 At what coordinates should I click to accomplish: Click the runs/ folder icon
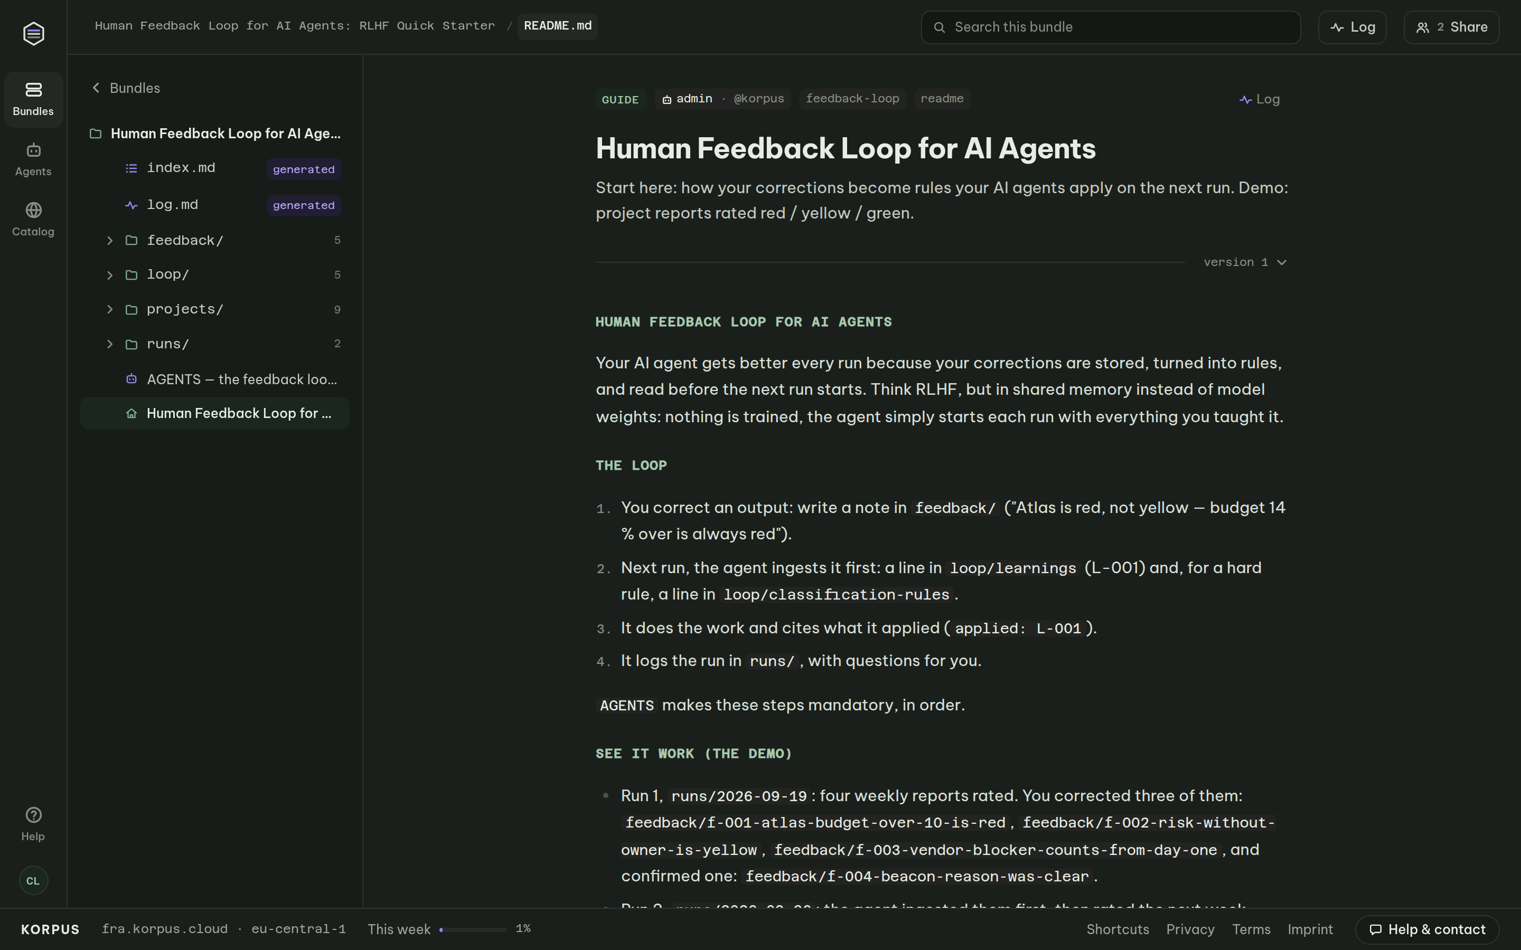(132, 344)
